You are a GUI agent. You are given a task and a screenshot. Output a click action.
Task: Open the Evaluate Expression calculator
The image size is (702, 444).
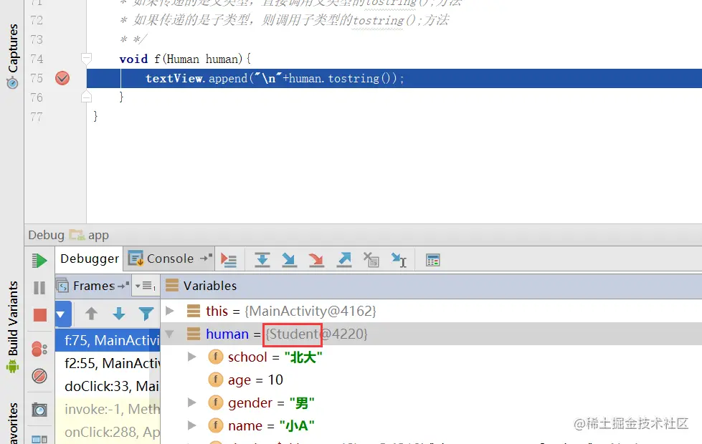[x=433, y=260]
